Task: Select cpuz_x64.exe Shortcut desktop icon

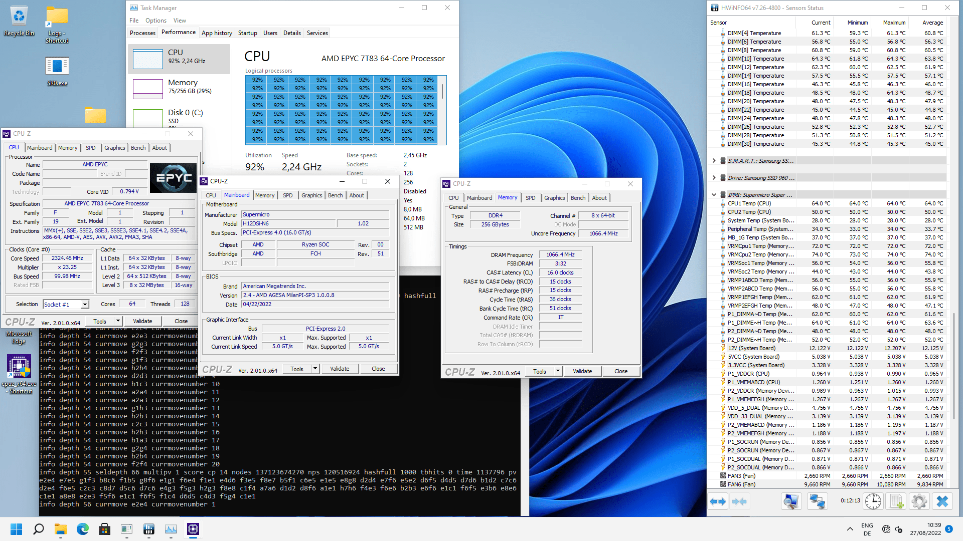Action: [x=20, y=375]
